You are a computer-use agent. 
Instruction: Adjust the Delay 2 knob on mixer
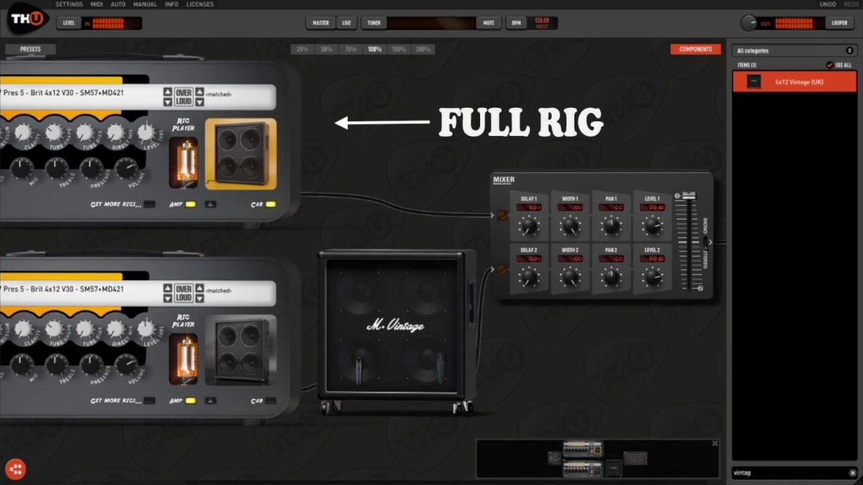pos(529,277)
